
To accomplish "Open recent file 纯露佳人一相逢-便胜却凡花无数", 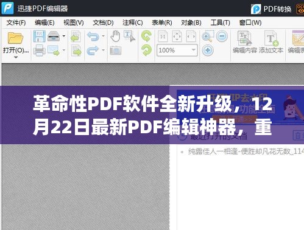I will 246,152.
